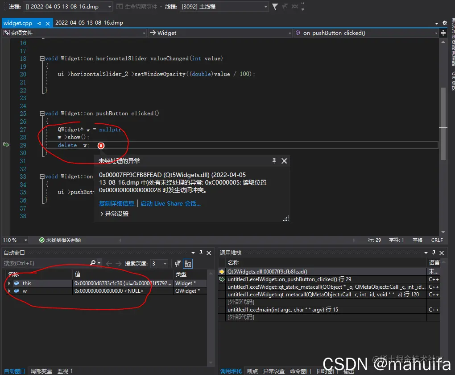Image resolution: width=455 pixels, height=375 pixels.
Task: Collapse on_horizontalSlider_valueChanged function
Action: tap(42, 59)
